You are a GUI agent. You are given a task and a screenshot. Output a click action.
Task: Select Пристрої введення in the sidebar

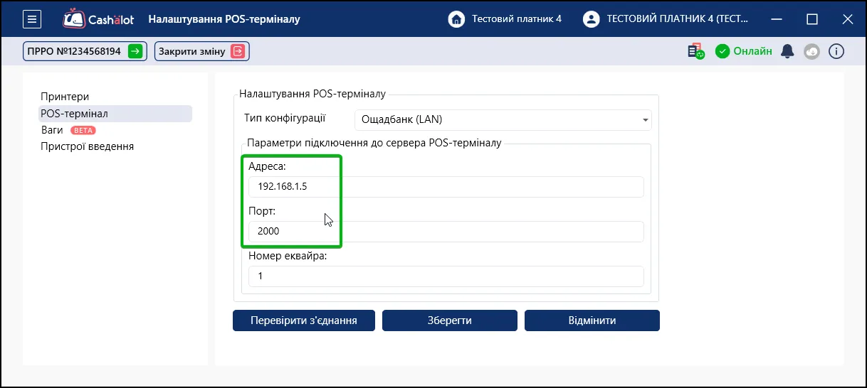click(88, 146)
